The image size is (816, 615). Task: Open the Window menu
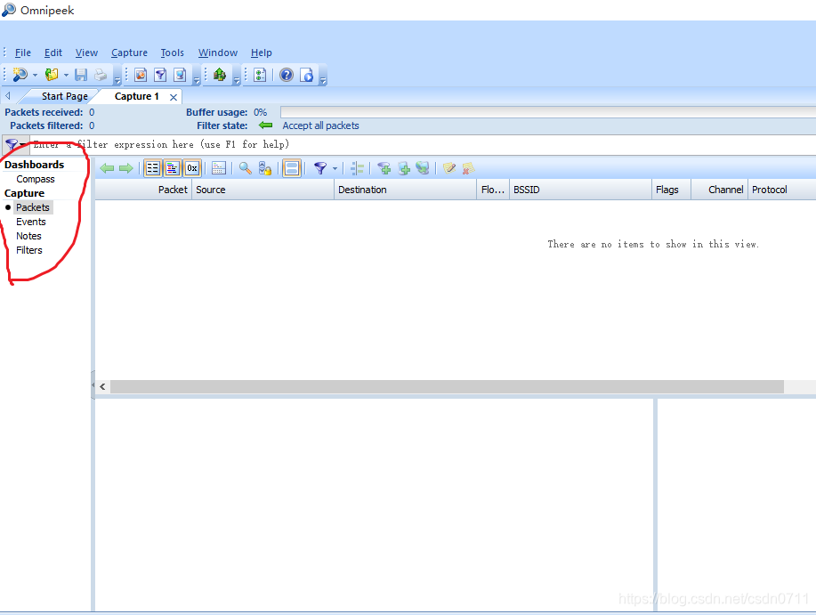pyautogui.click(x=217, y=53)
